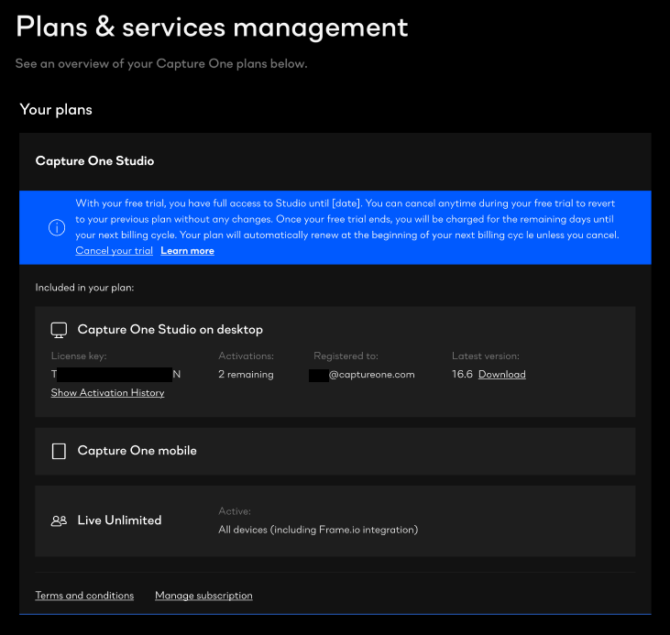Open Manage subscription

[x=203, y=596]
